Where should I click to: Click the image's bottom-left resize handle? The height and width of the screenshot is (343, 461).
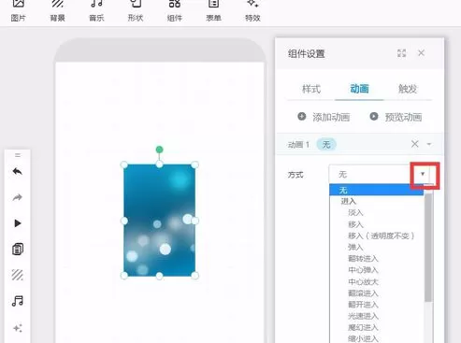(x=124, y=276)
